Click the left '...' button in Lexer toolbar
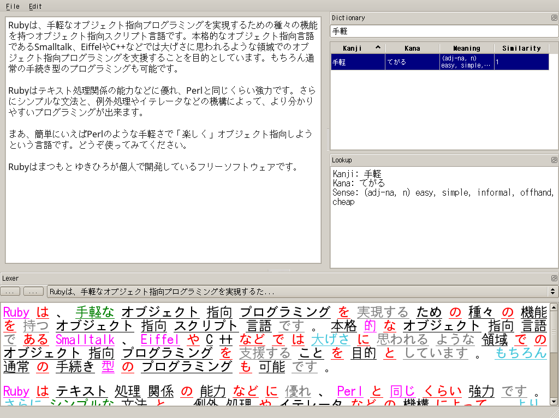Image resolution: width=559 pixels, height=418 pixels. [x=10, y=292]
